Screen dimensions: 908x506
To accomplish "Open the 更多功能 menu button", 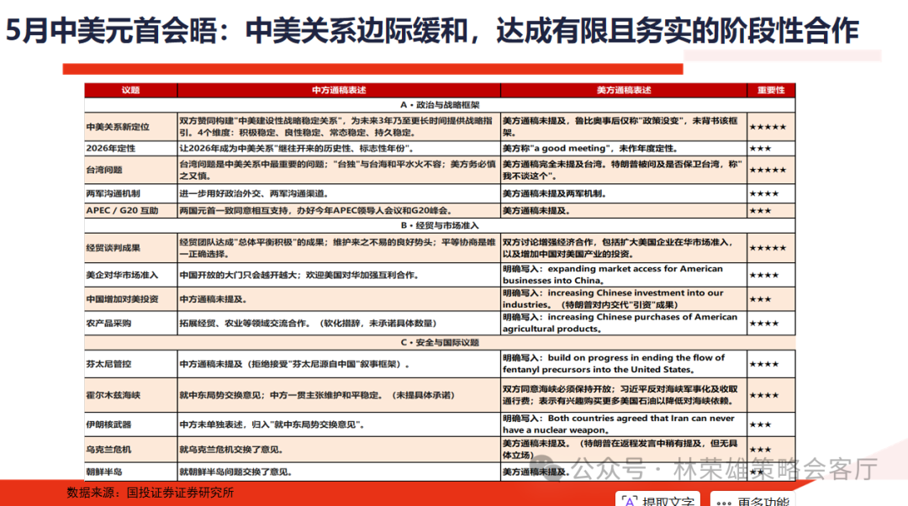I will click(752, 500).
